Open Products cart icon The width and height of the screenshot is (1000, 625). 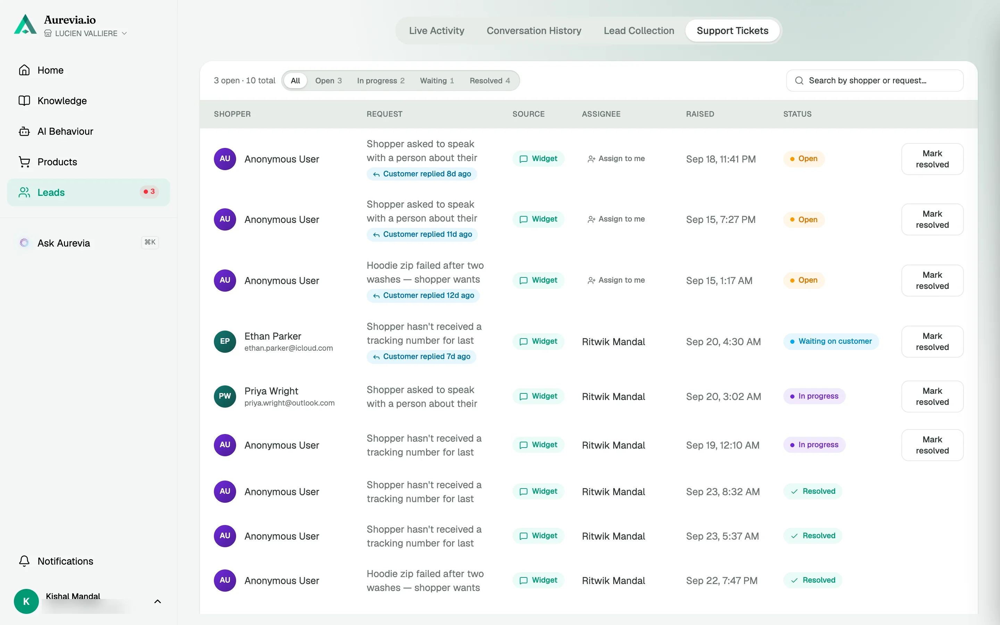tap(24, 162)
